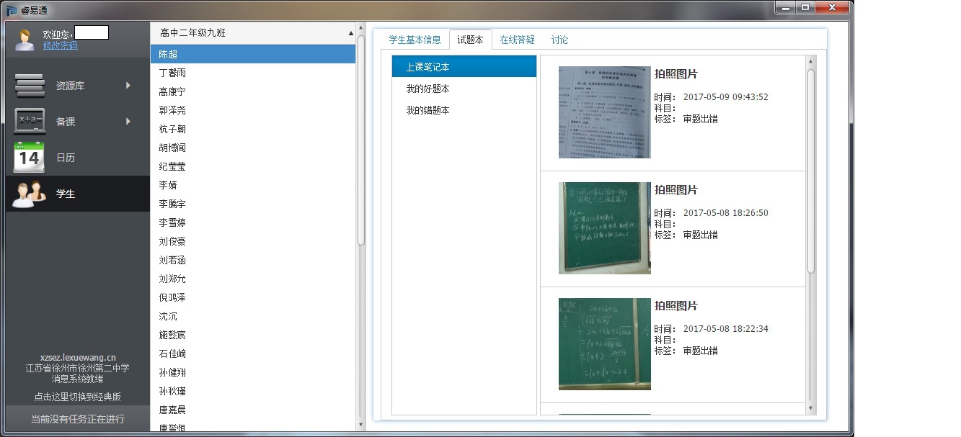Click the notes list scrollbar thumb

coord(811,171)
